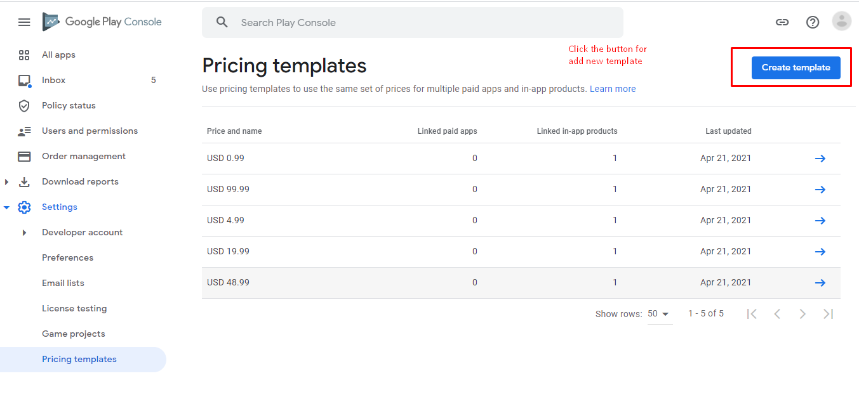Select Order management in sidebar
The height and width of the screenshot is (397, 859).
[83, 157]
